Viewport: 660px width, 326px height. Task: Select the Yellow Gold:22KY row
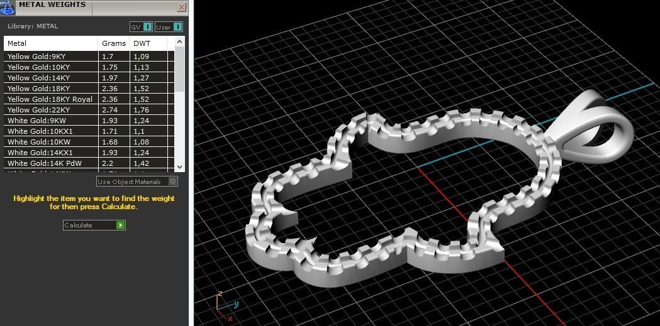click(x=89, y=110)
